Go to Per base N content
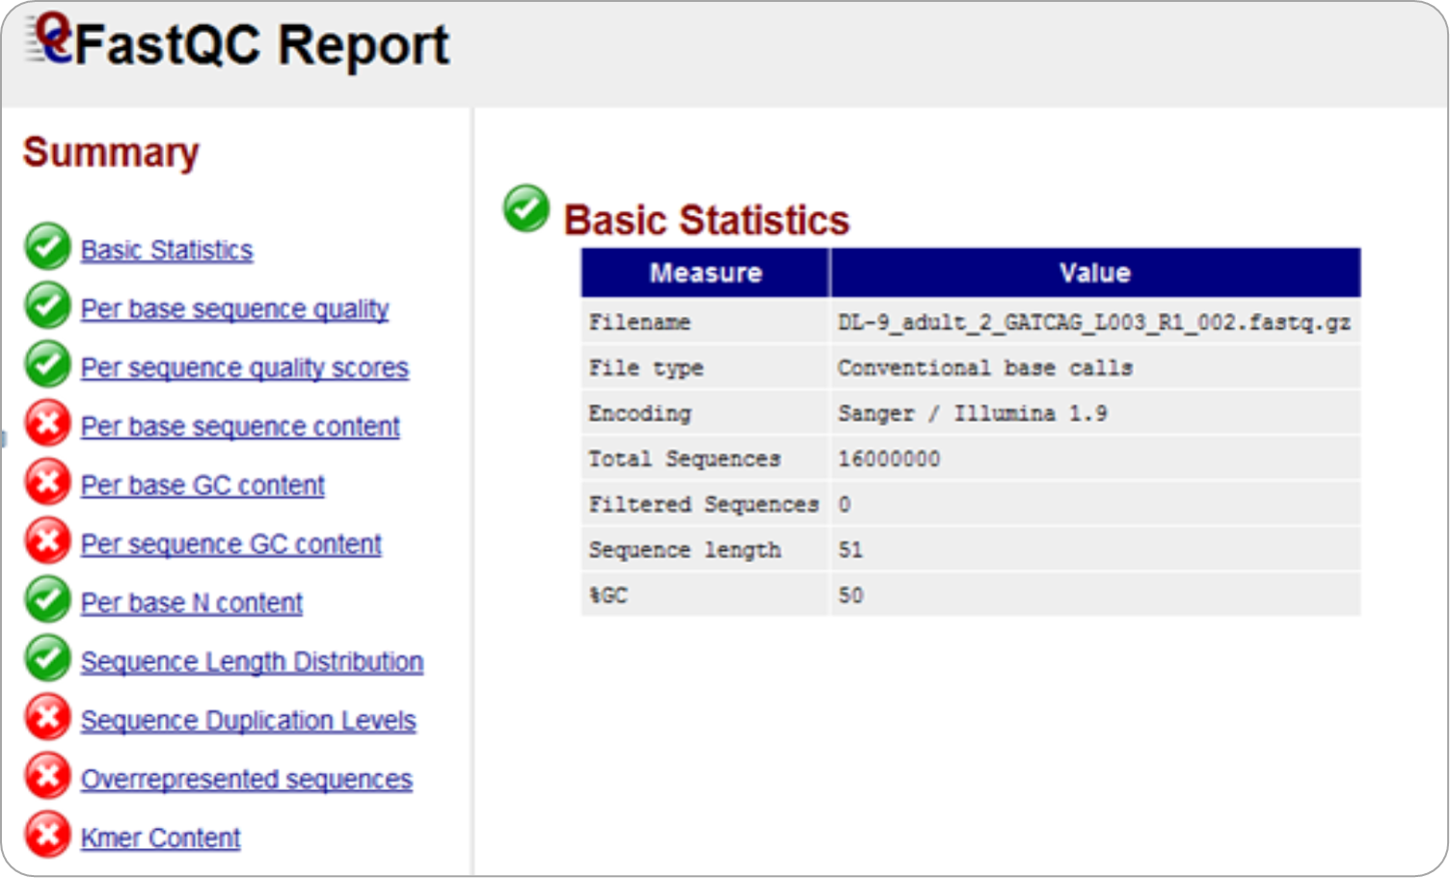The height and width of the screenshot is (878, 1450). pyautogui.click(x=192, y=603)
